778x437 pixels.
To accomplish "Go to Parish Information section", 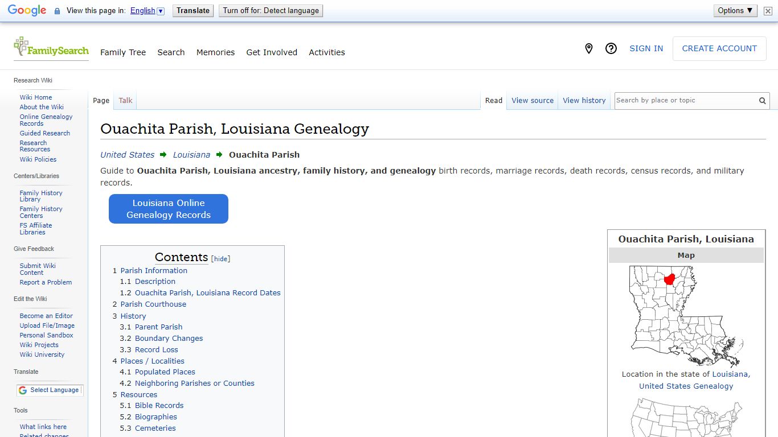I will click(154, 271).
